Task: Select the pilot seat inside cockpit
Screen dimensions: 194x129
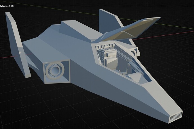Action: tap(111, 59)
